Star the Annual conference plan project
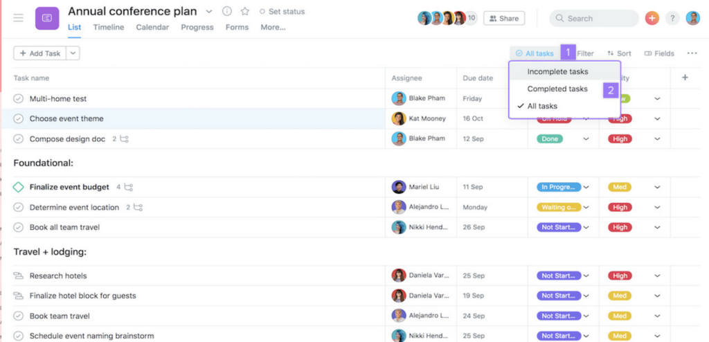This screenshot has width=709, height=342. tap(244, 12)
